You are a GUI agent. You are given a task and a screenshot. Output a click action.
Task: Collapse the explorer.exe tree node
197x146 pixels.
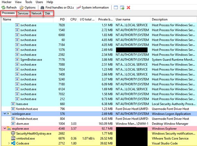[x=5, y=128]
